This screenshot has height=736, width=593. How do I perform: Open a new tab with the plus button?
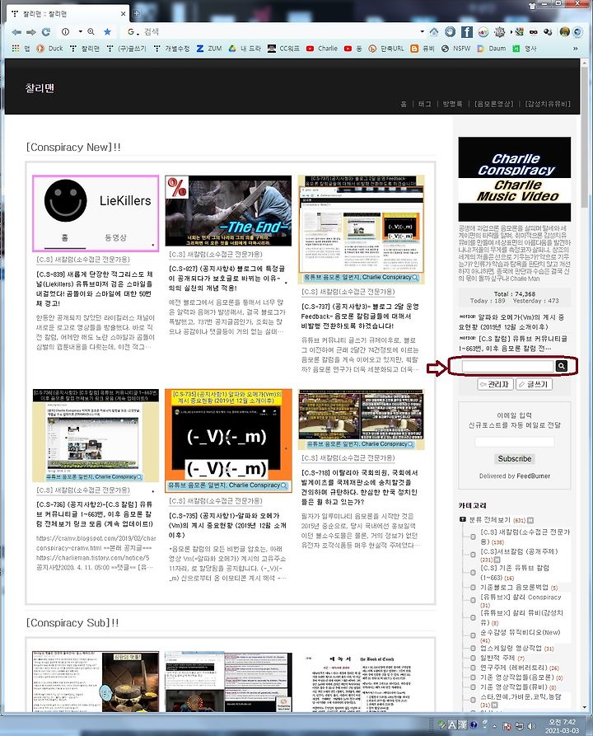tap(137, 14)
